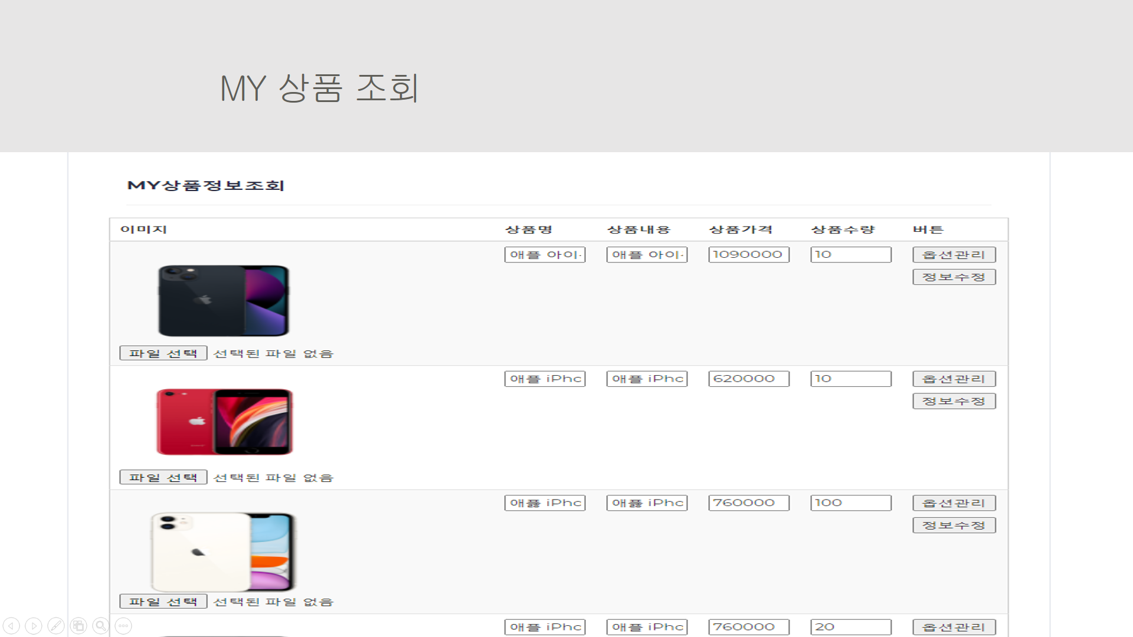Edit the 760000 price in the quantity 100 row
1133x637 pixels.
749,503
